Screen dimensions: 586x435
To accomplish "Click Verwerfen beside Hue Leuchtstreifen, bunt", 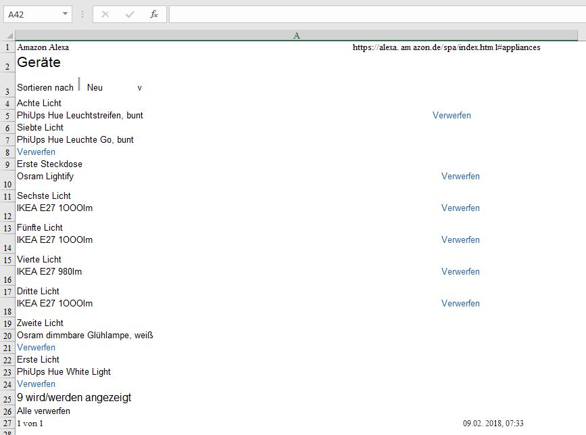I will [x=451, y=115].
